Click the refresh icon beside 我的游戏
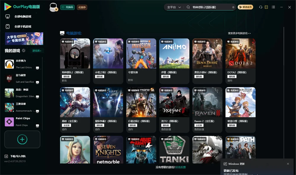 24,51
